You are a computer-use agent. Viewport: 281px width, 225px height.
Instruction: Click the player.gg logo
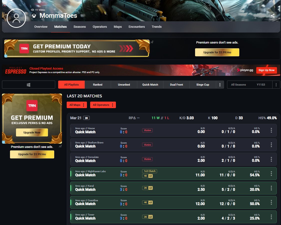click(x=245, y=70)
